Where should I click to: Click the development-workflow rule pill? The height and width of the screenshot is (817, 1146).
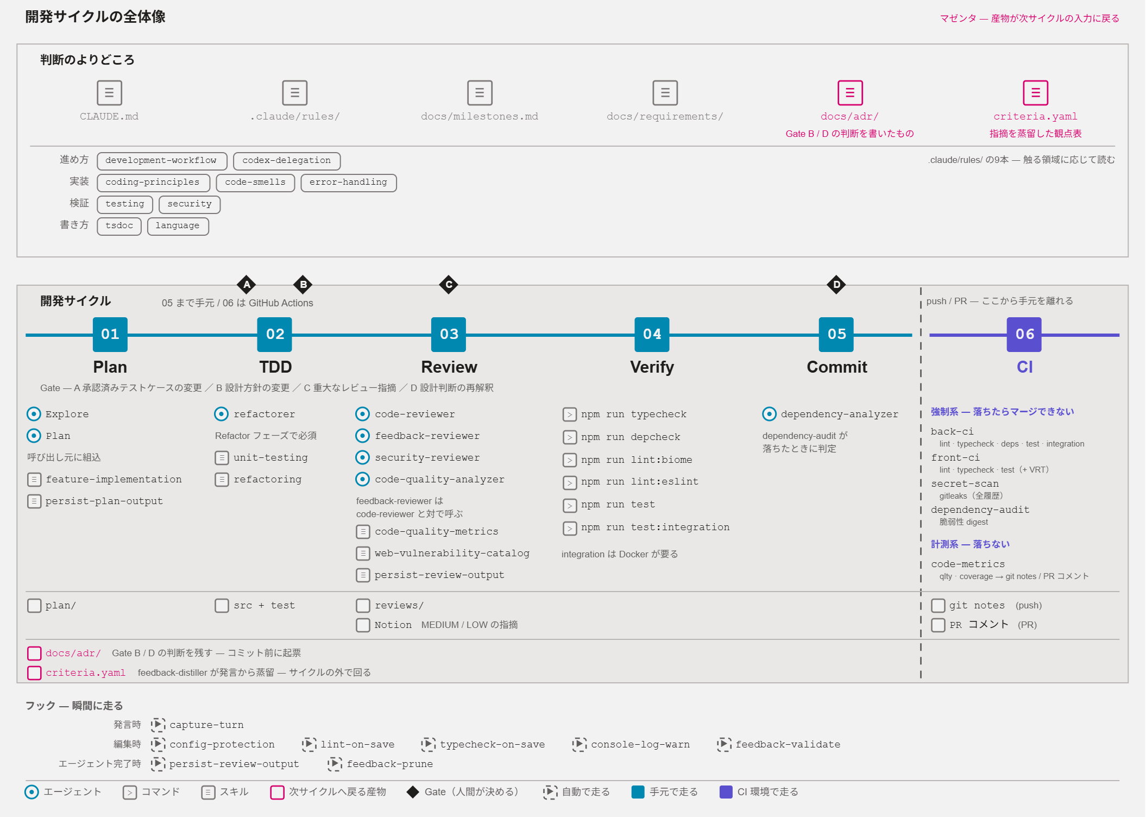point(162,161)
